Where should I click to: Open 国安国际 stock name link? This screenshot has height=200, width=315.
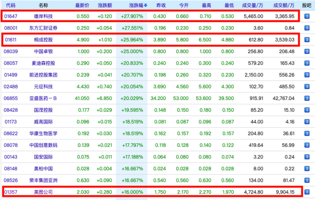pyautogui.click(x=43, y=157)
